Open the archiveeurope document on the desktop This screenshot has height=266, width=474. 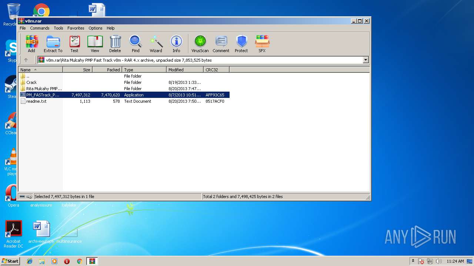[x=41, y=233]
